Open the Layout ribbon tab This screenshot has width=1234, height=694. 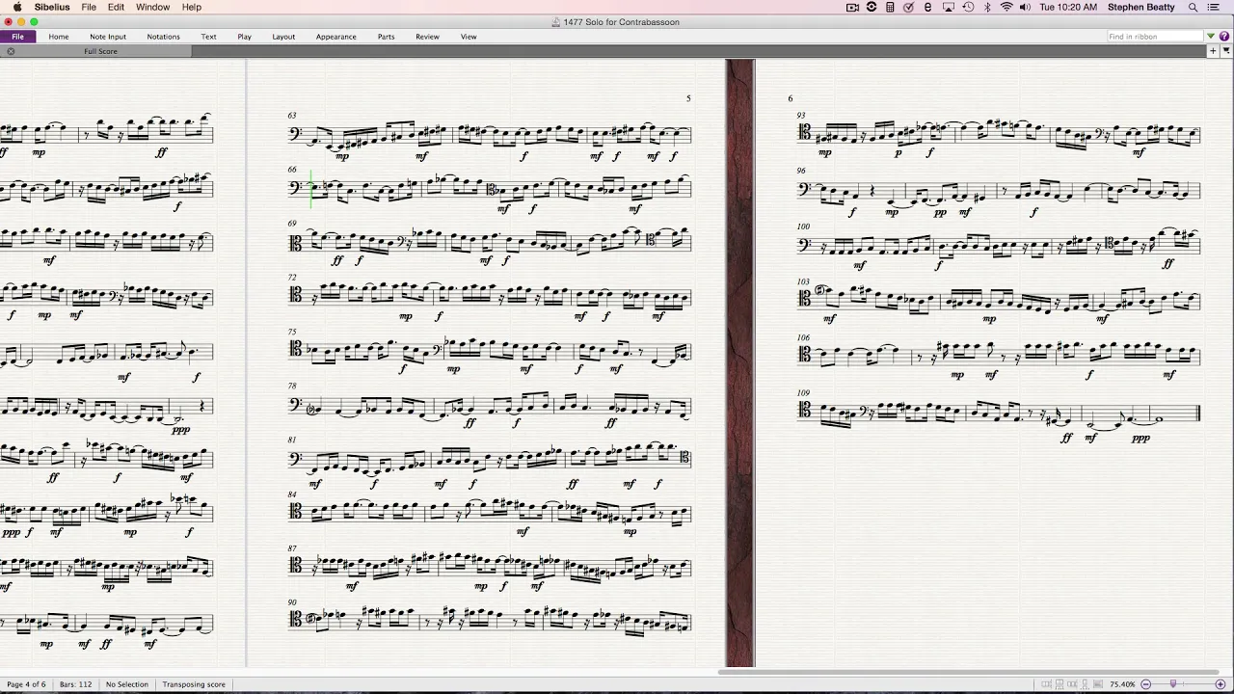tap(283, 37)
